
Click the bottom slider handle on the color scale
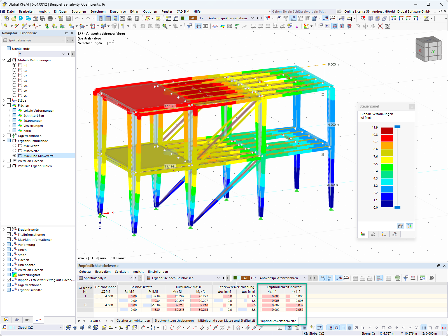coord(397,207)
